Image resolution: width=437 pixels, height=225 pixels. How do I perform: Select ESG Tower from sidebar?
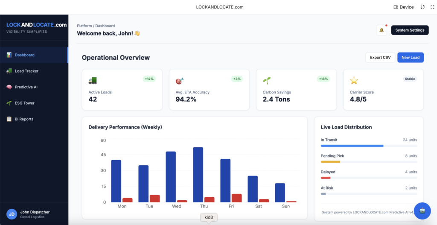tap(24, 103)
